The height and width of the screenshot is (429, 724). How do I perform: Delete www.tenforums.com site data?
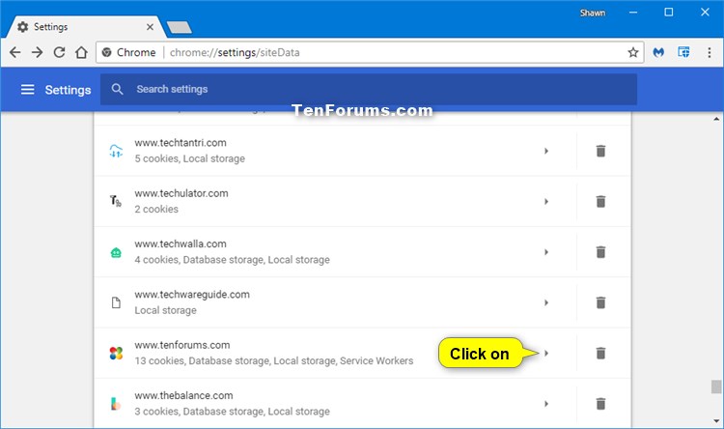[x=600, y=354]
